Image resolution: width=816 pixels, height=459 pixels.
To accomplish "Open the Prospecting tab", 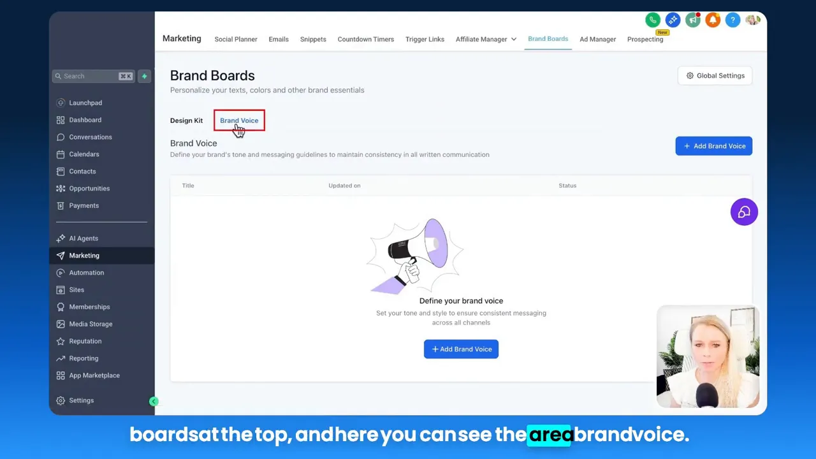I will point(645,39).
